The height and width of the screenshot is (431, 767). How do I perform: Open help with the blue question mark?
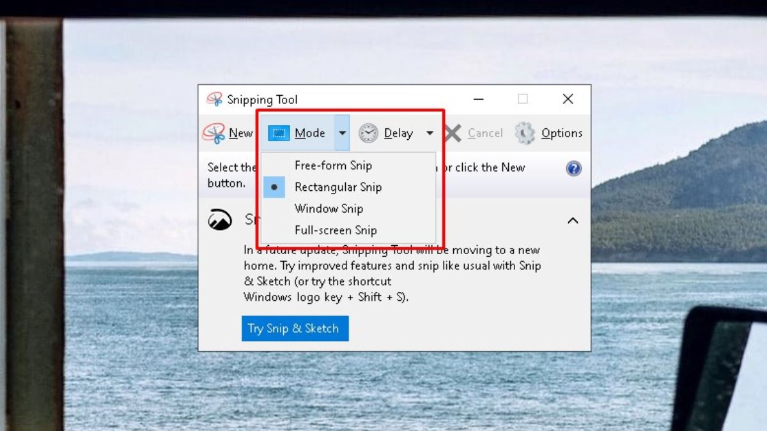[x=573, y=169]
